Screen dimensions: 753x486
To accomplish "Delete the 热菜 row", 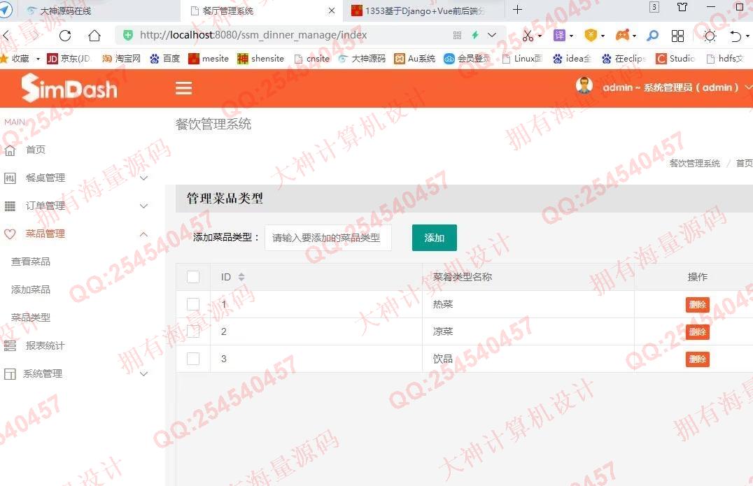I will (x=697, y=305).
